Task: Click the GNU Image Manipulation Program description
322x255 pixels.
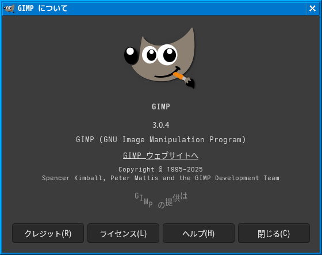Action: point(161,140)
